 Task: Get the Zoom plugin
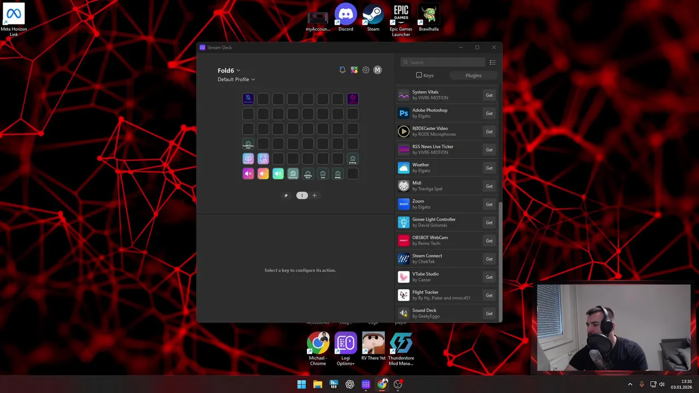489,204
